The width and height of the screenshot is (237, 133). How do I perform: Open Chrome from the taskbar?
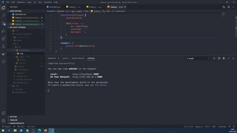coord(27,130)
